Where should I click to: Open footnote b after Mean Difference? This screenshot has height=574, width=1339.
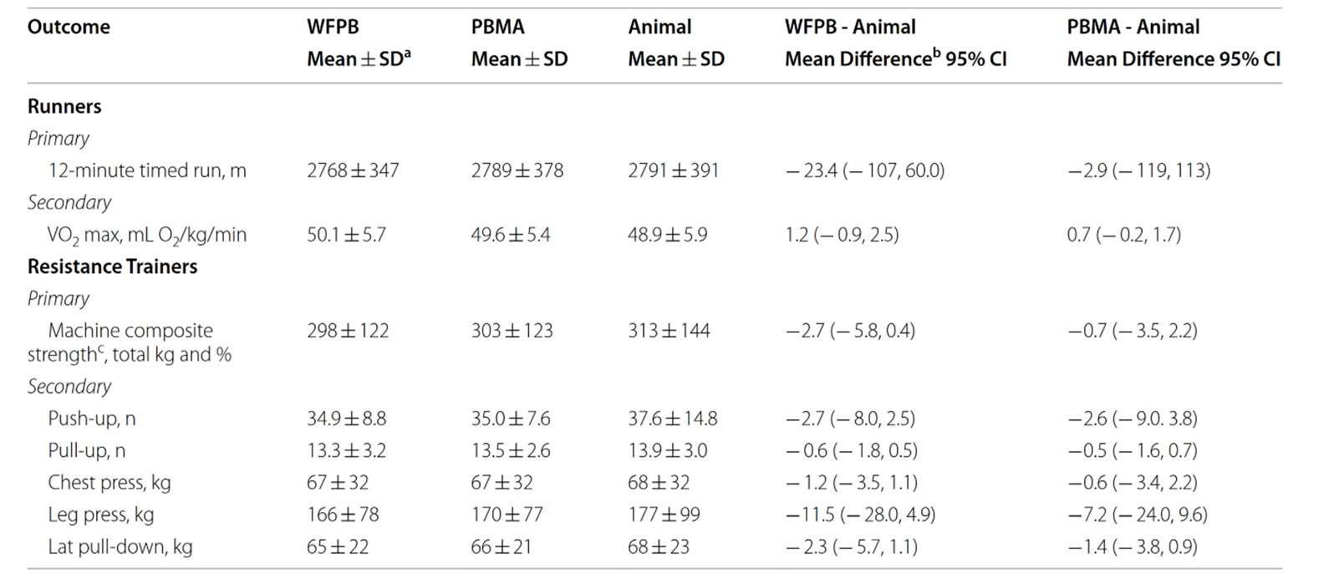936,53
